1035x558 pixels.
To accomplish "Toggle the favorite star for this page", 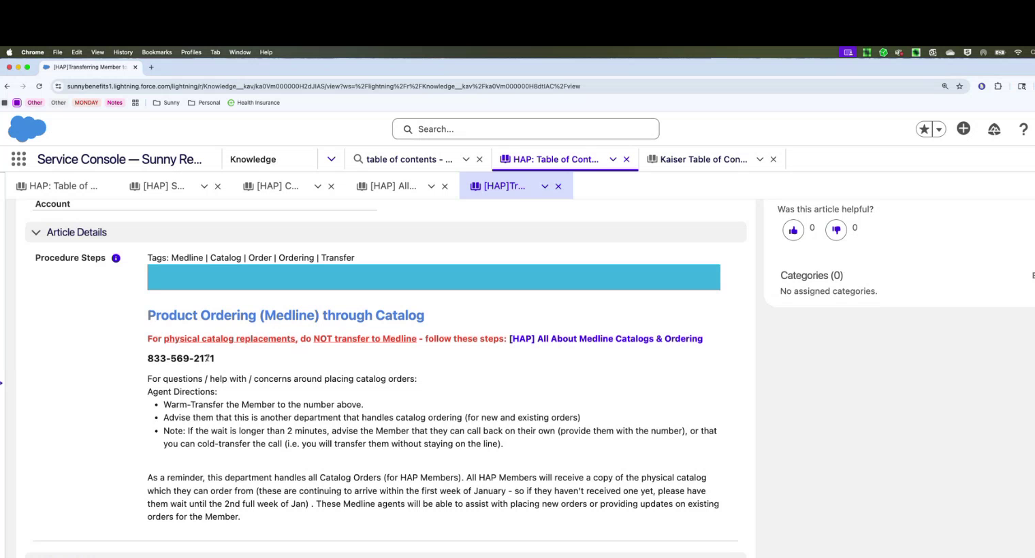I will (923, 128).
